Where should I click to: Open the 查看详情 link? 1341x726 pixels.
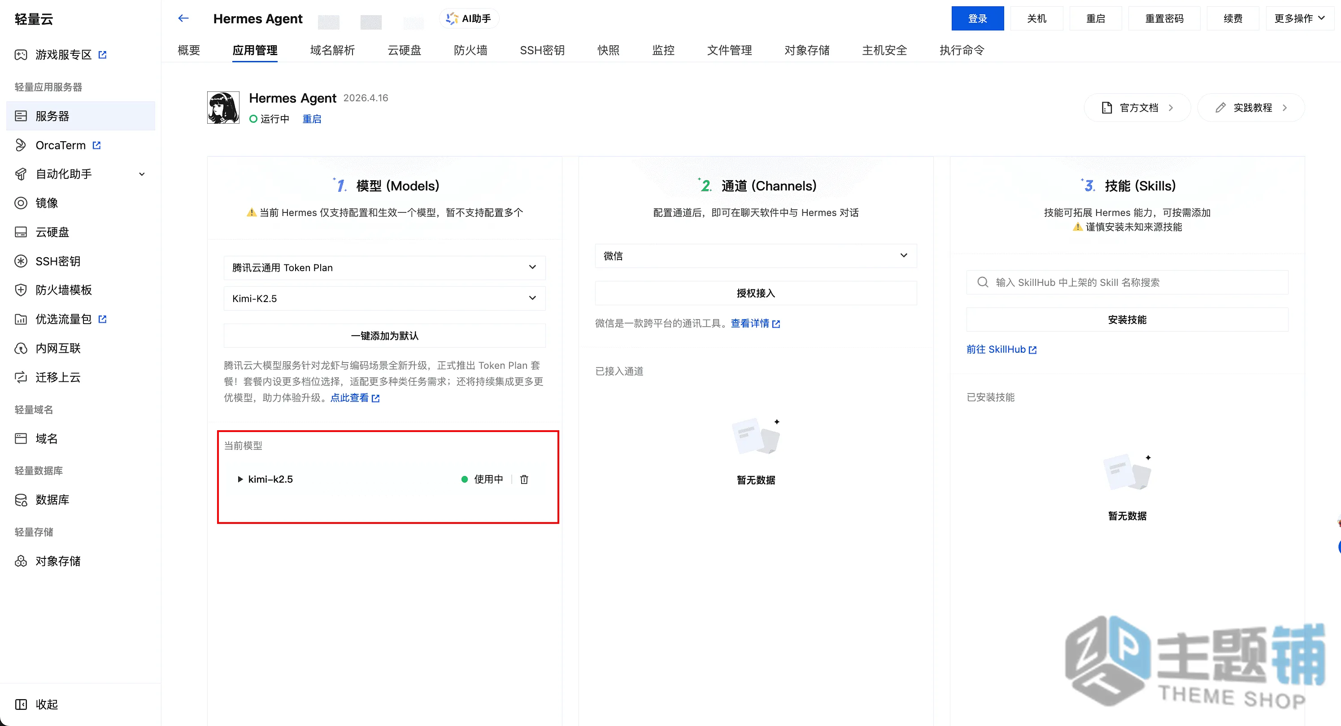755,323
